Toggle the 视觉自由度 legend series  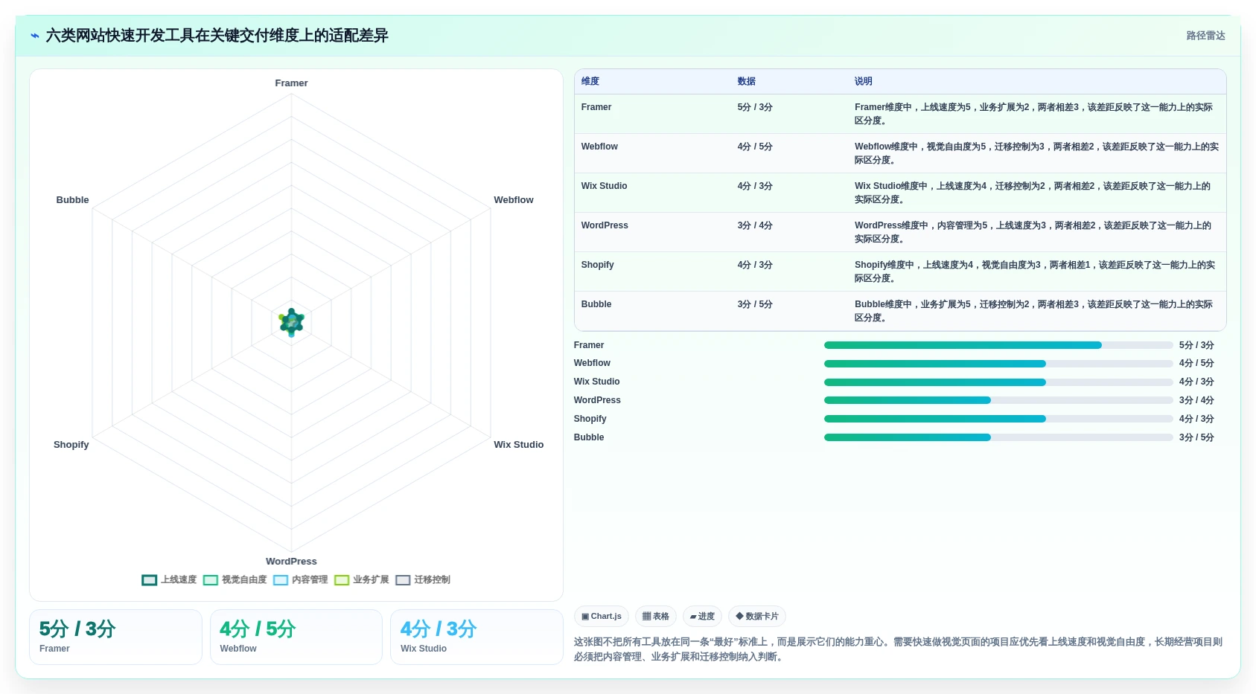235,579
